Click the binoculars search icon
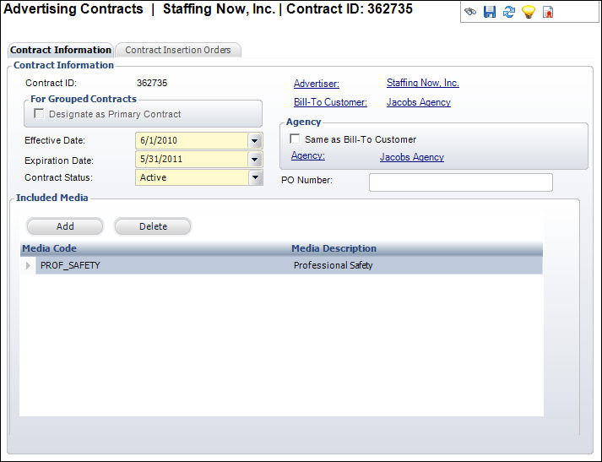602x462 pixels. (470, 13)
